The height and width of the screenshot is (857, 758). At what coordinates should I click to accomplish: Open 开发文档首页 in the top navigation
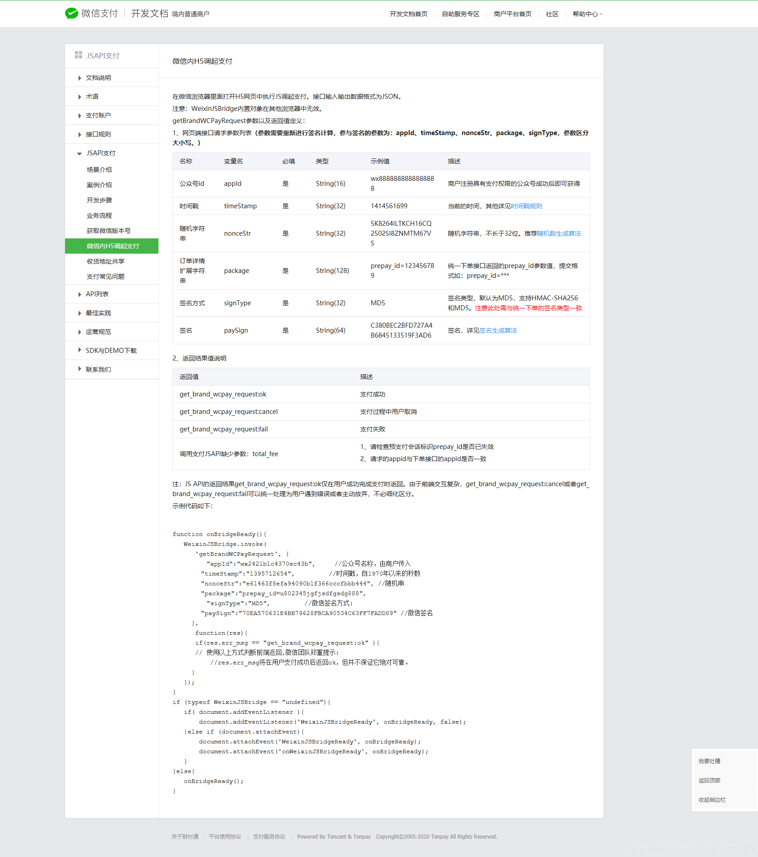pyautogui.click(x=408, y=14)
